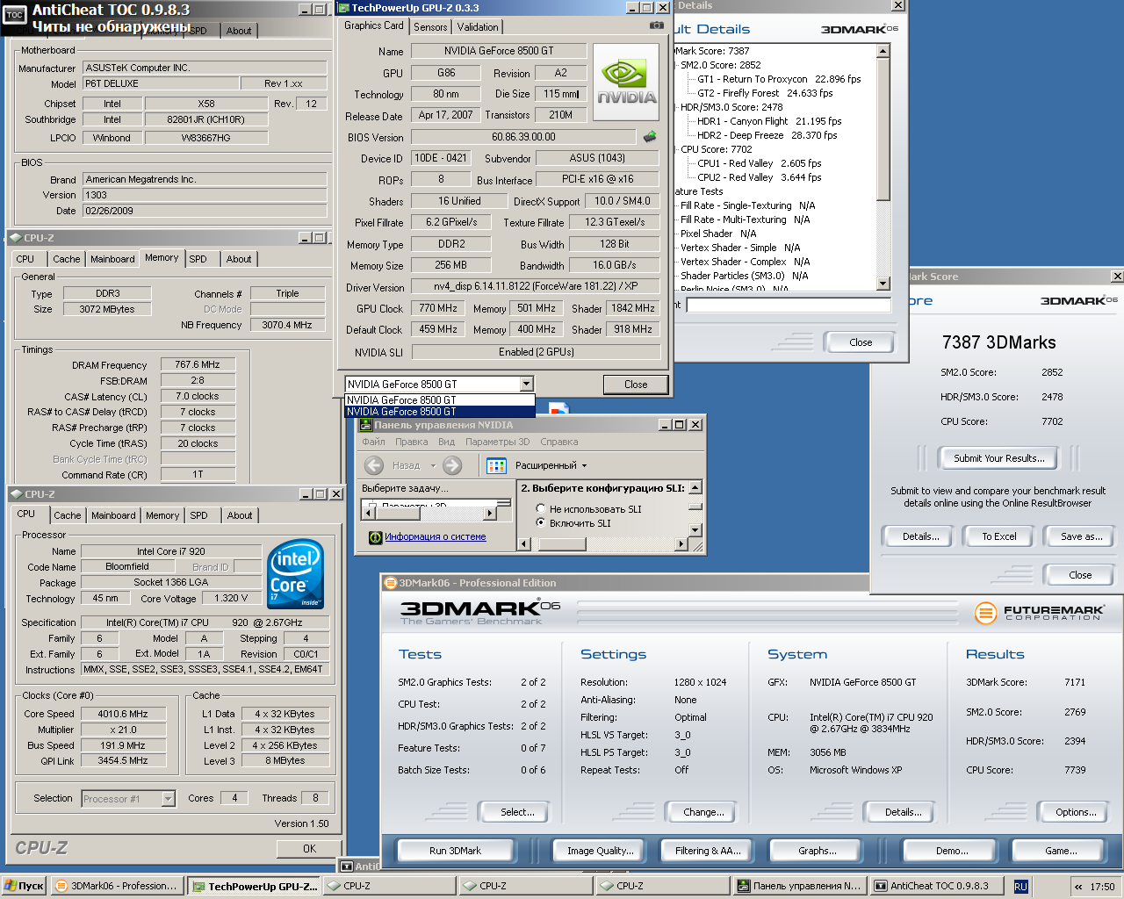Open Панель управления NVIDIA from the taskbar
The height and width of the screenshot is (899, 1124).
tap(800, 886)
